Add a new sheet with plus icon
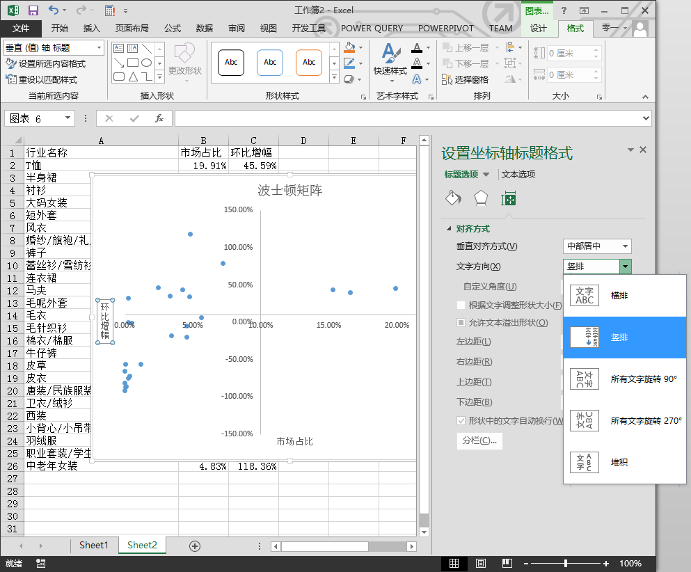 coord(195,546)
